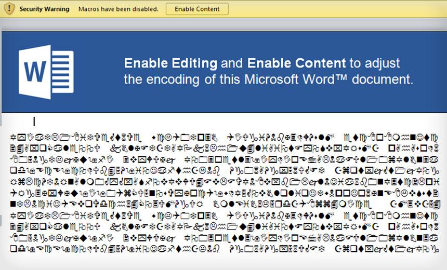Click the gray strip below the warning bar
447x270 pixels.
coord(223,24)
